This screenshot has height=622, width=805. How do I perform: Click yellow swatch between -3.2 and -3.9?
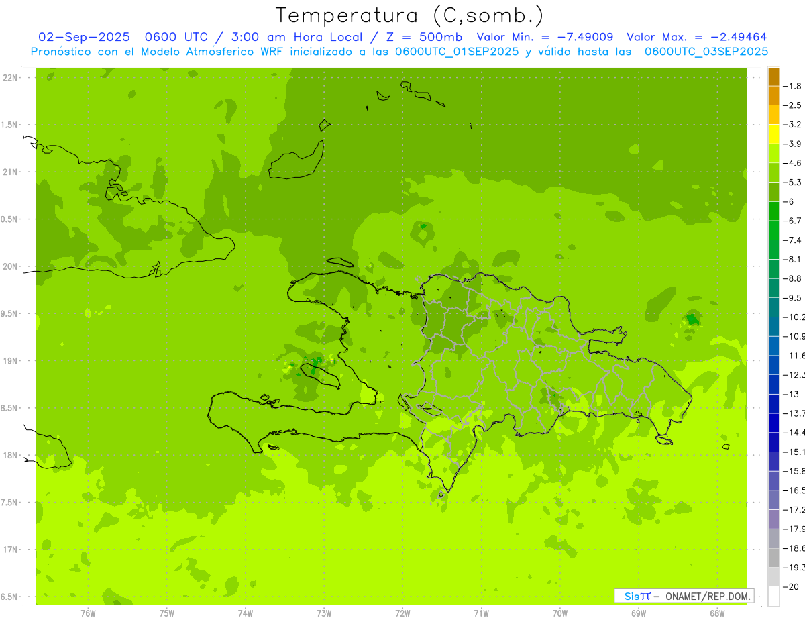[x=773, y=134]
